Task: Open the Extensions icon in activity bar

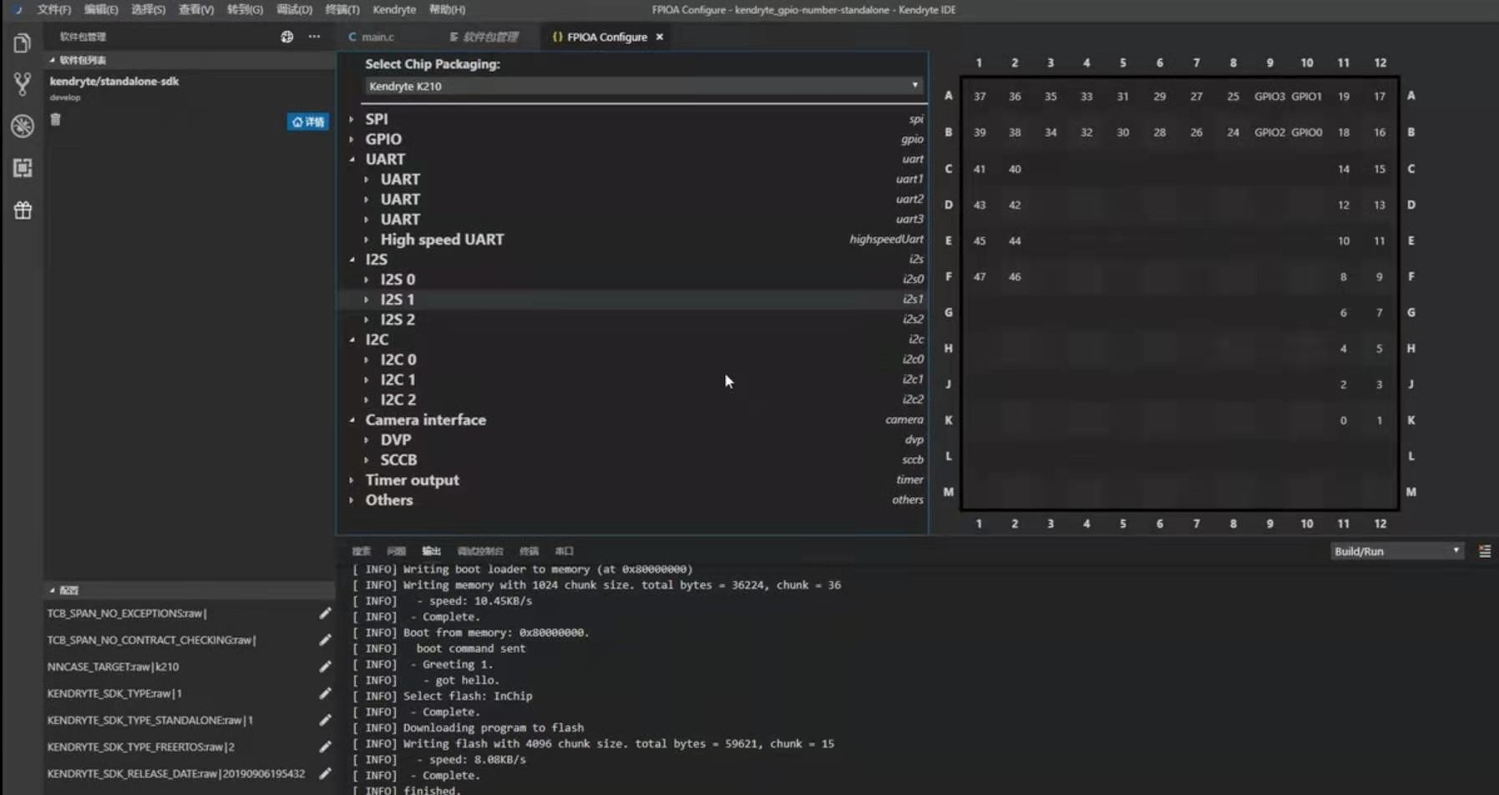Action: coord(23,168)
